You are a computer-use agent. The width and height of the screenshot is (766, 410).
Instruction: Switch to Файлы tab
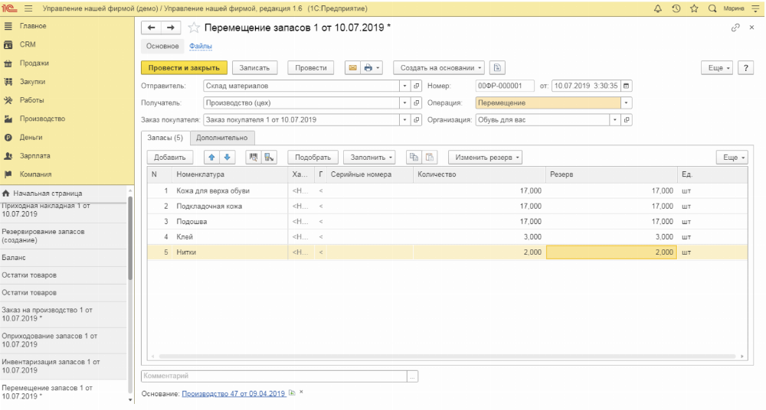pos(200,46)
